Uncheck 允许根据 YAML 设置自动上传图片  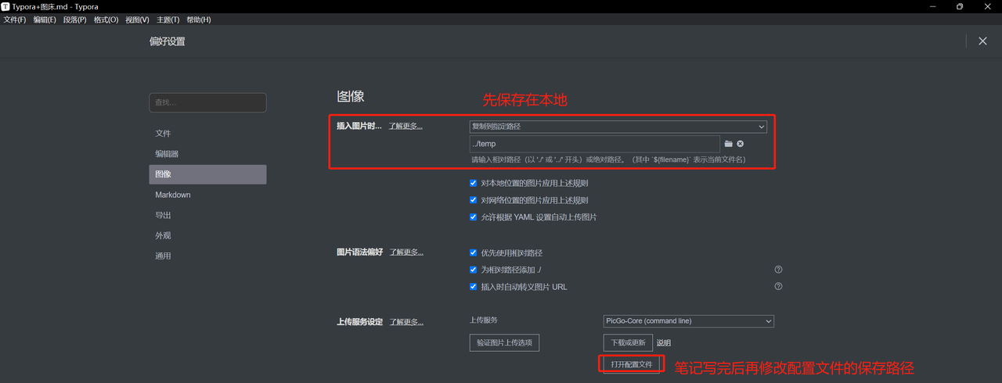coord(473,217)
